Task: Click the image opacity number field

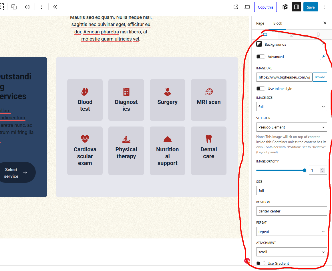Action: click(318, 170)
